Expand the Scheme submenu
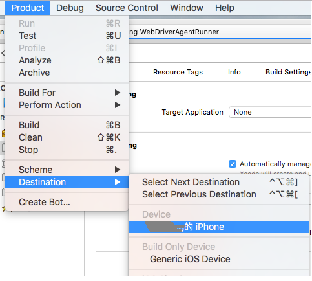This screenshot has height=281, width=312. (x=67, y=170)
